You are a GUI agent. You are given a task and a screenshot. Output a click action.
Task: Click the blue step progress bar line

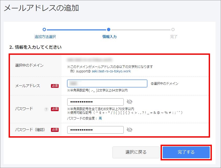pyautogui.click(x=76, y=30)
